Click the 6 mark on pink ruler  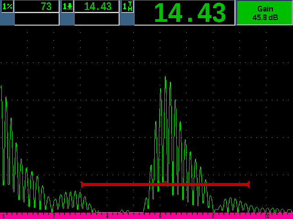(x=160, y=216)
